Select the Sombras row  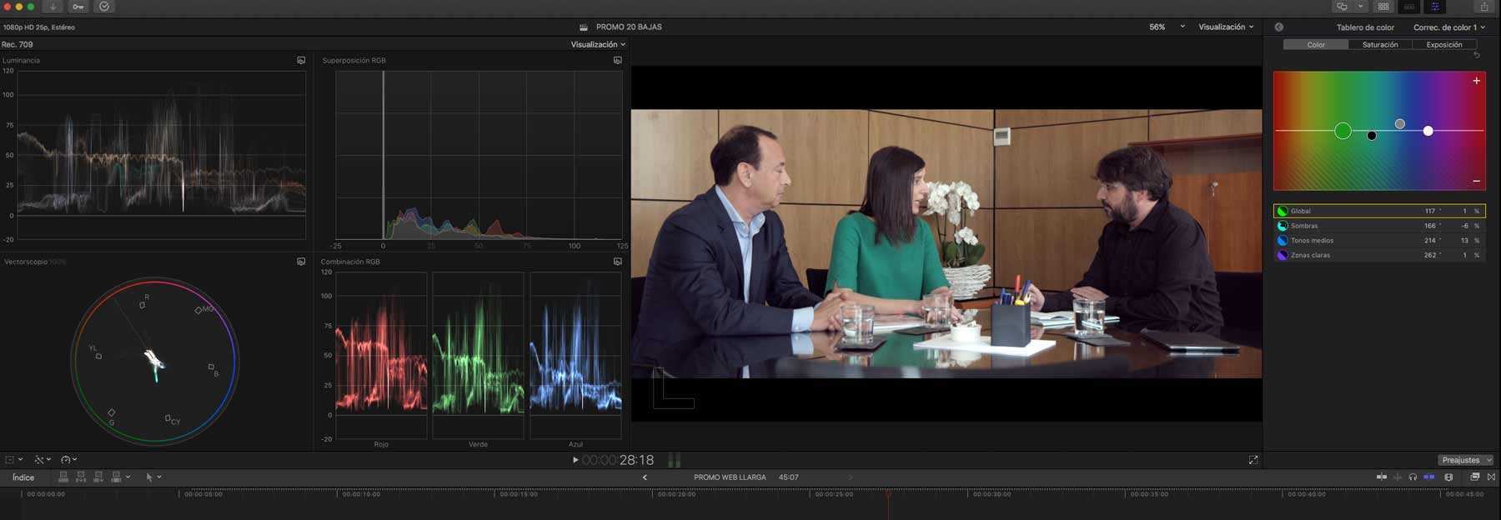coord(1379,226)
